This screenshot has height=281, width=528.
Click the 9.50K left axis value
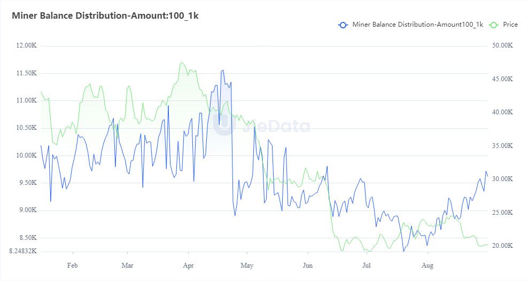tap(27, 183)
